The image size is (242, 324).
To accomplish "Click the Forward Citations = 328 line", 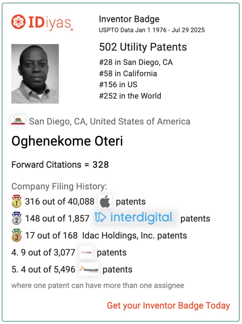I will coord(60,165).
